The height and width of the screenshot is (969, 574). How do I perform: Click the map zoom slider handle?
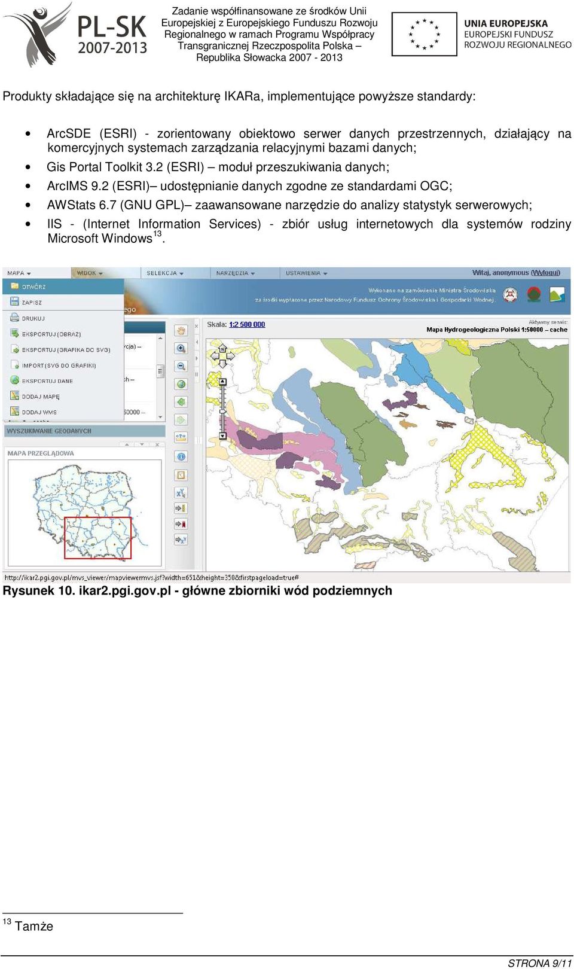pos(222,412)
